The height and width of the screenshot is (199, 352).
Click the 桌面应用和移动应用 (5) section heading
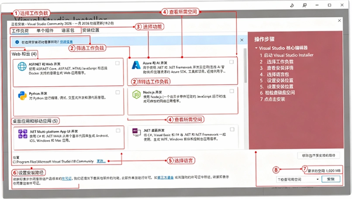tap(35, 121)
